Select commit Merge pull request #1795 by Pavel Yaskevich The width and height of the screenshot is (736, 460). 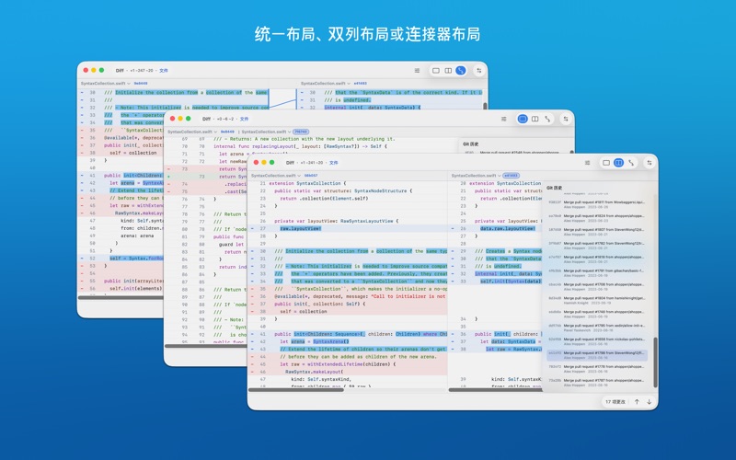click(597, 328)
